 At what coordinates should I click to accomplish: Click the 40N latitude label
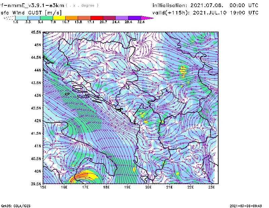[x=38, y=171]
